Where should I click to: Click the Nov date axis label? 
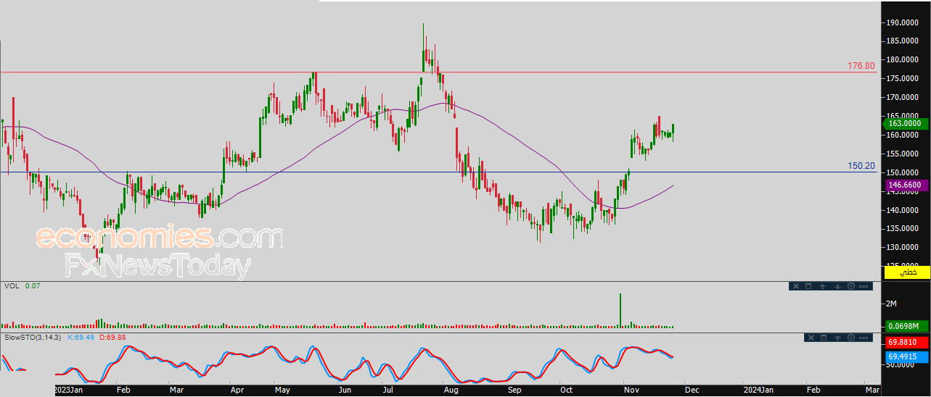pos(631,390)
